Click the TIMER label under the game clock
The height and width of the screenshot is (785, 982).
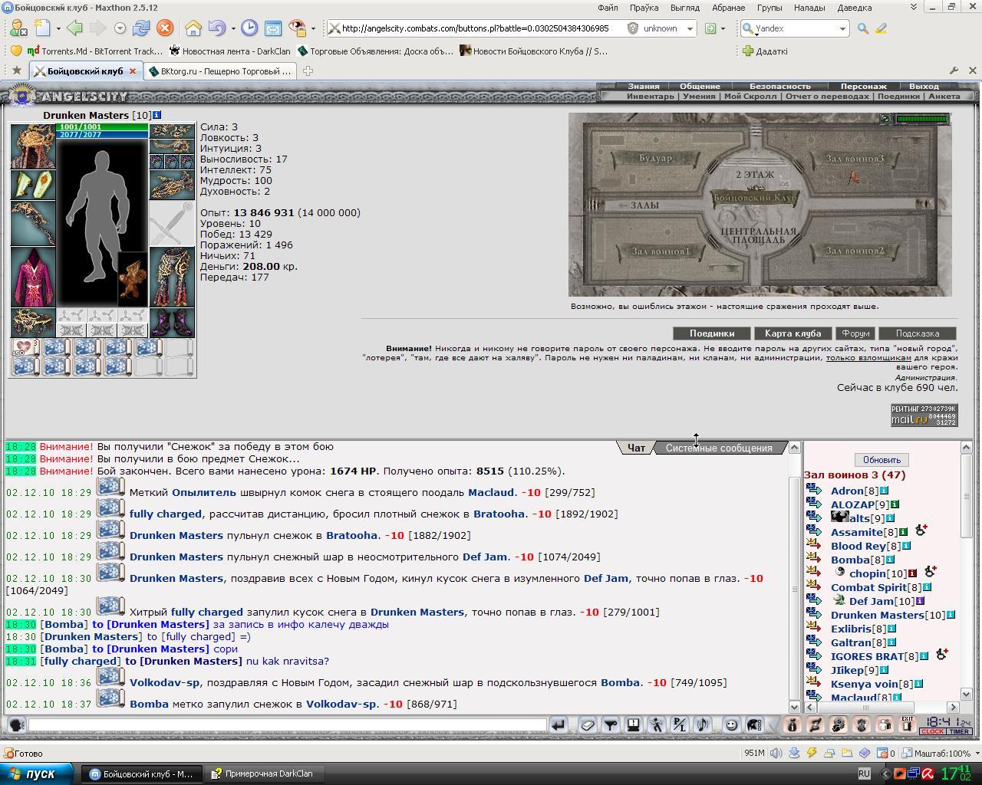pyautogui.click(x=960, y=731)
